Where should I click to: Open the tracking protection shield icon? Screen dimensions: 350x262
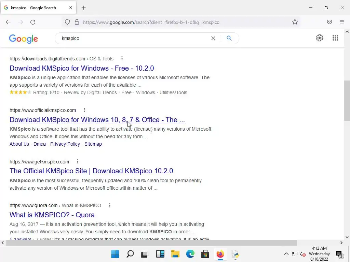point(67,22)
